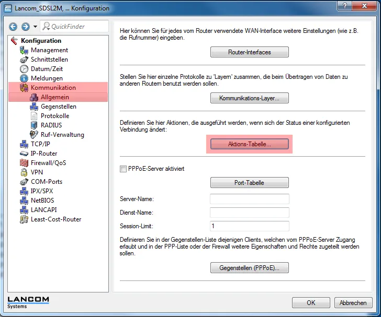Select IPX/SPX in the tree
The width and height of the screenshot is (381, 317).
(x=42, y=191)
